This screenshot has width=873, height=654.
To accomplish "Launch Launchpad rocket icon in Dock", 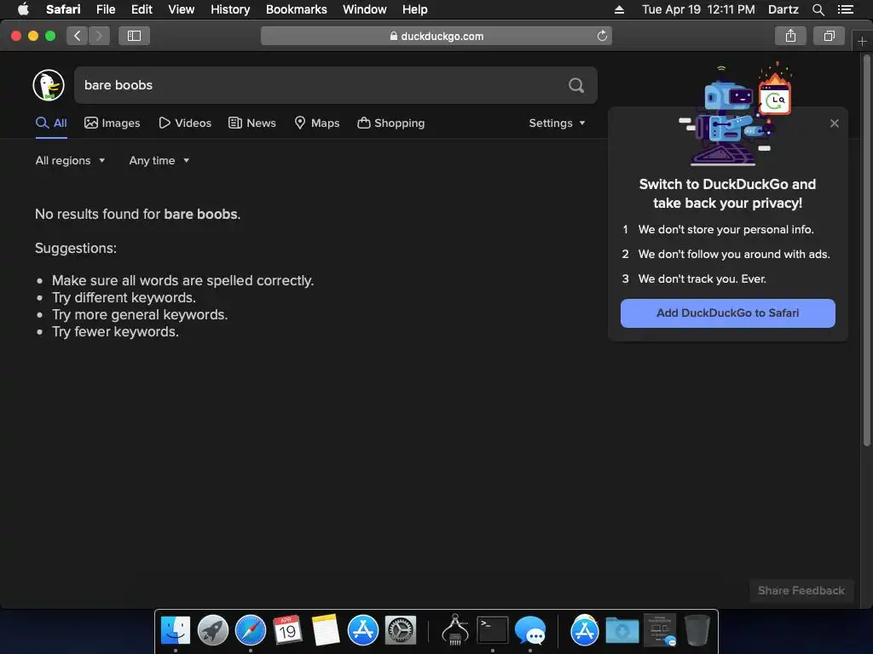I will pos(213,630).
